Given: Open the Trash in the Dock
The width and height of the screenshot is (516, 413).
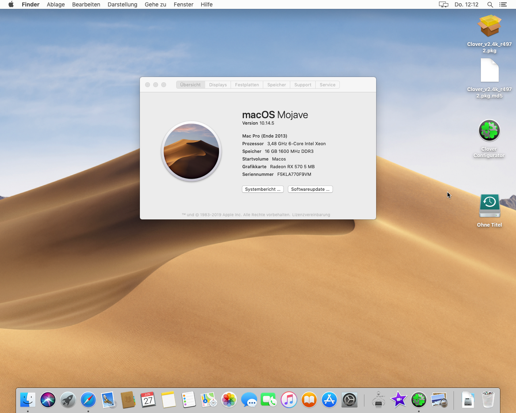Looking at the screenshot, I should tap(488, 400).
